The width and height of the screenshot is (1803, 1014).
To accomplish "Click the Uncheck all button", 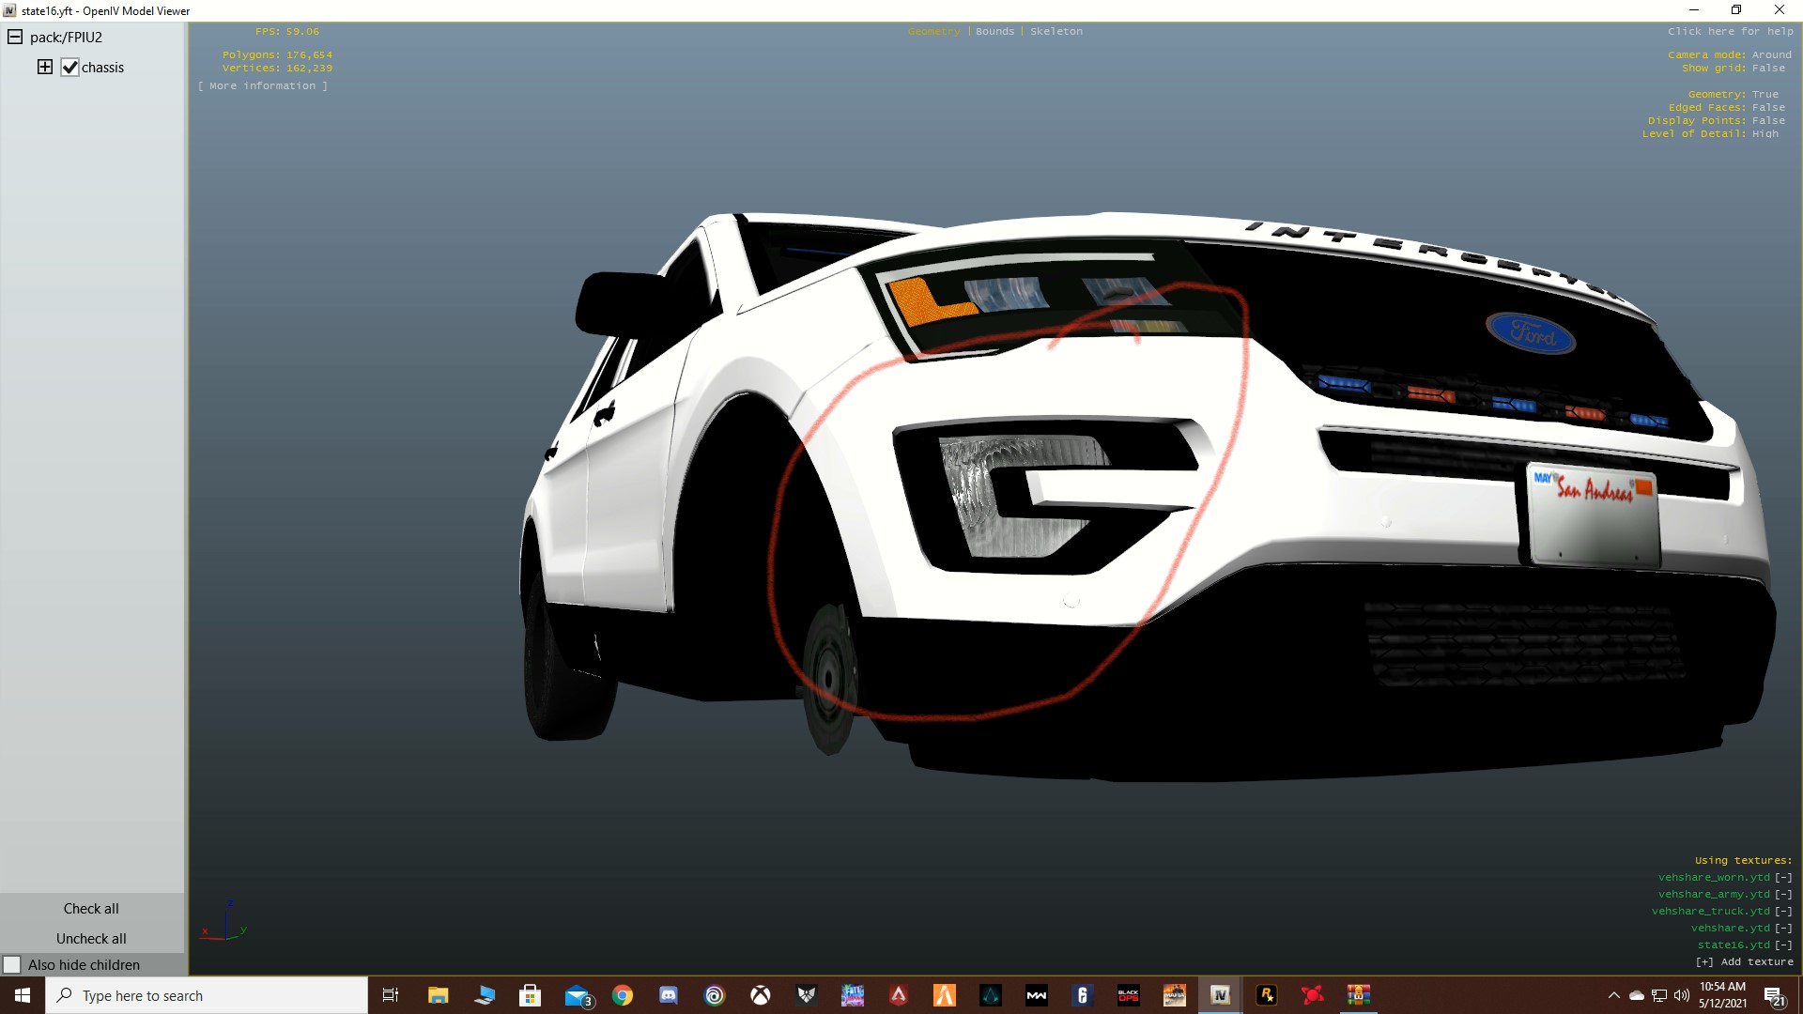I will tap(91, 938).
